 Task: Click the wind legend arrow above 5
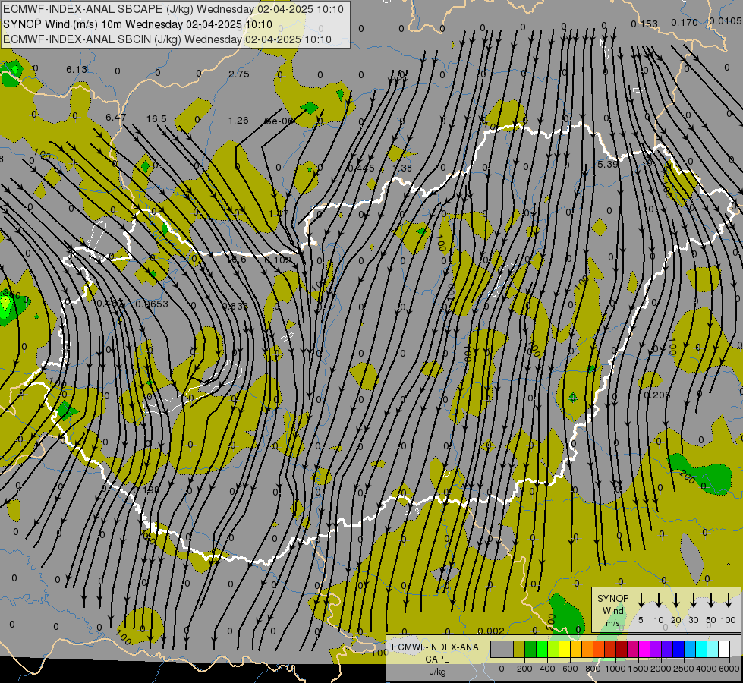click(x=641, y=600)
